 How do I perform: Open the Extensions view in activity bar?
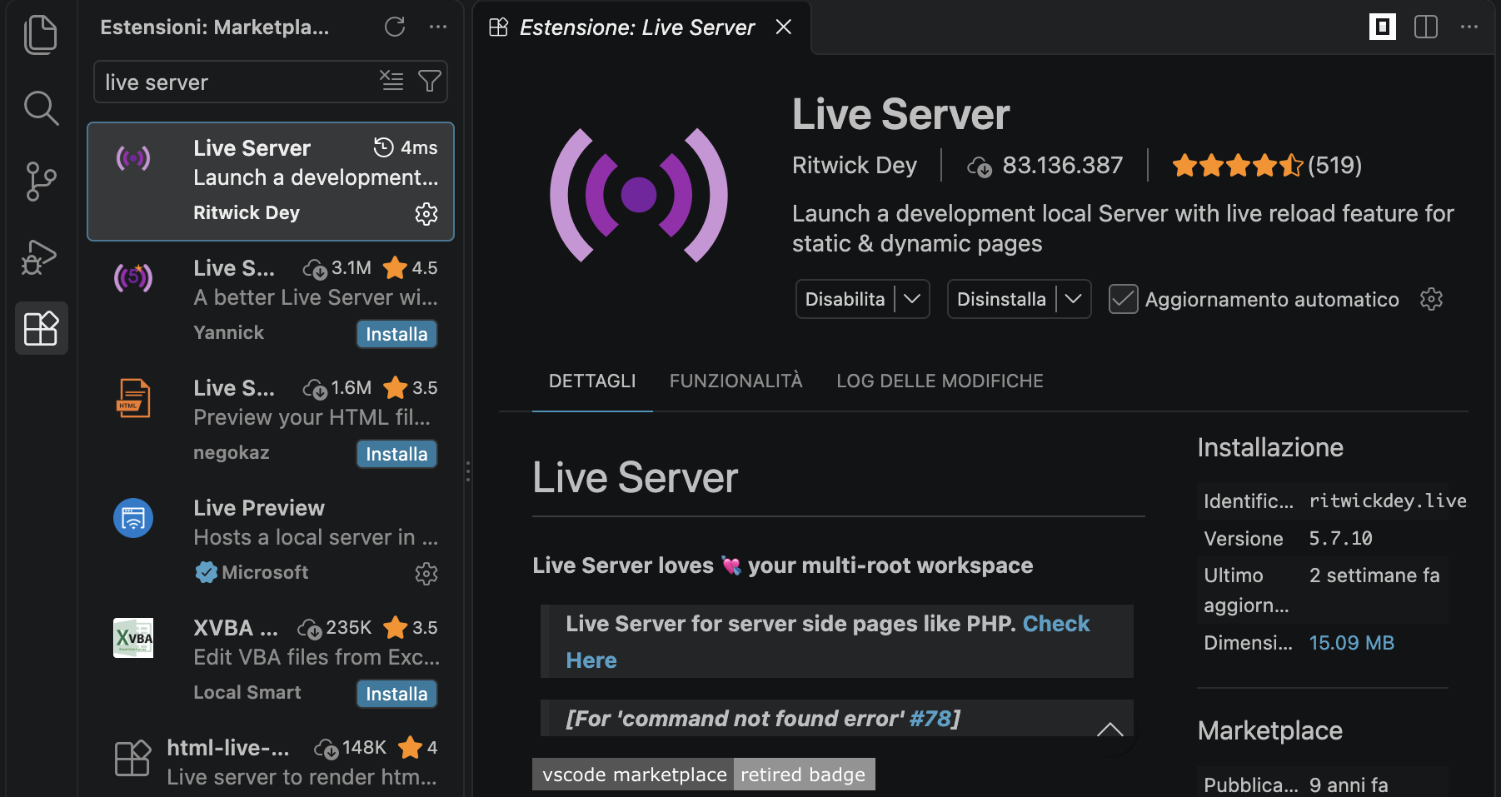pyautogui.click(x=41, y=328)
